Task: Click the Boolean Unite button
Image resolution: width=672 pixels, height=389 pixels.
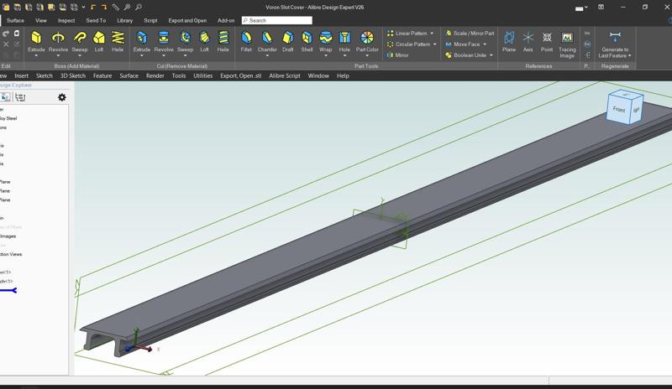Action: (x=465, y=55)
